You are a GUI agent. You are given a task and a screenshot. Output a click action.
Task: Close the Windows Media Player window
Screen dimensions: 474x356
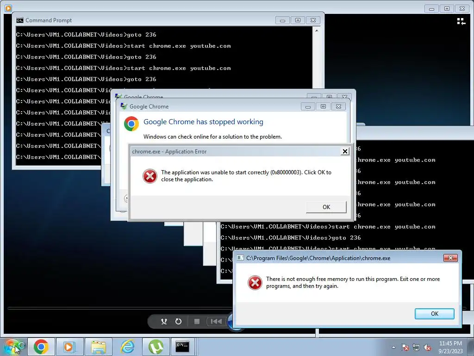coord(462,9)
